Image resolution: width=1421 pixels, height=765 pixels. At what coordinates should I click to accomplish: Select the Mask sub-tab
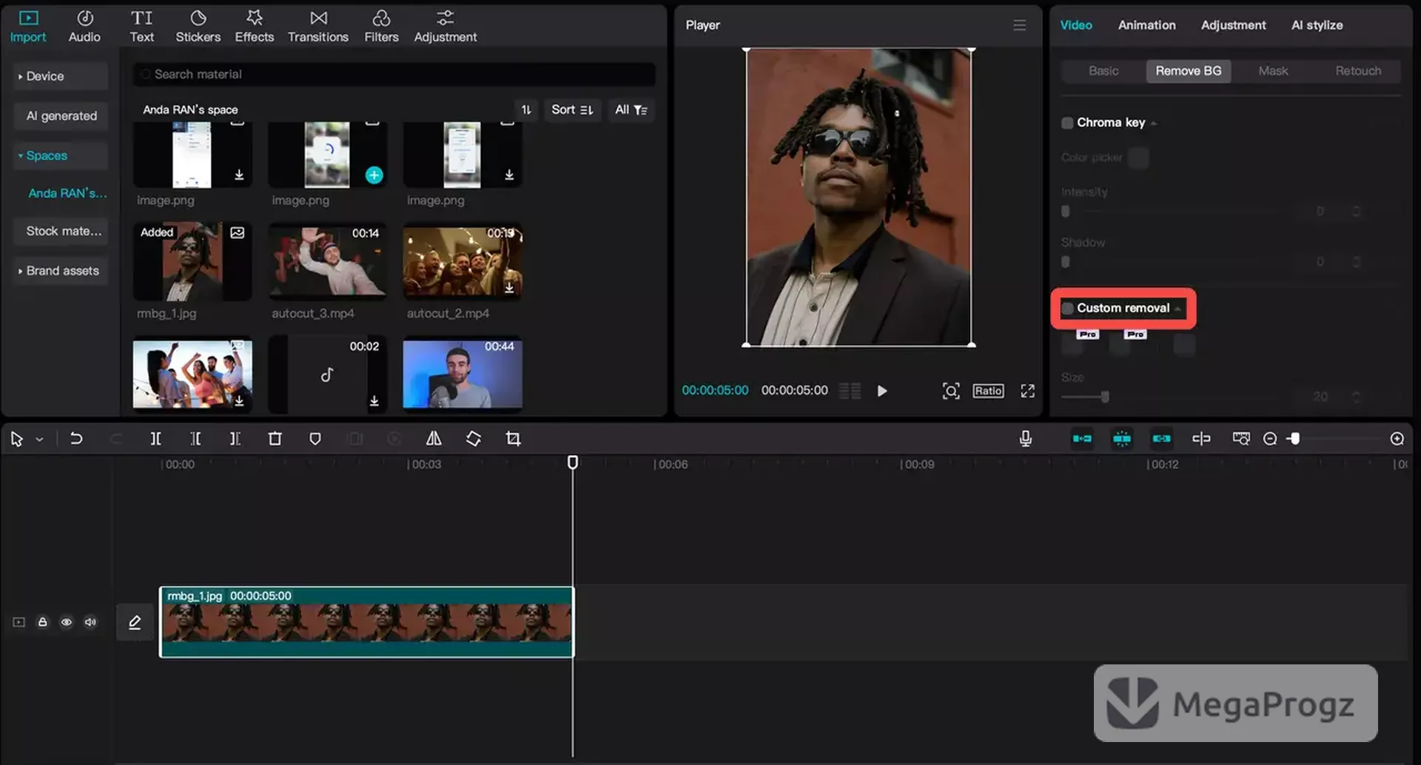click(1273, 71)
